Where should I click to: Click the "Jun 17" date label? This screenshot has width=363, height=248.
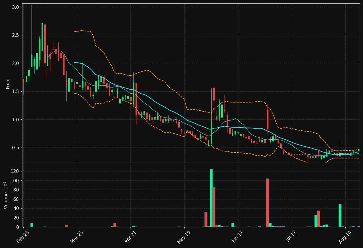[x=237, y=237]
